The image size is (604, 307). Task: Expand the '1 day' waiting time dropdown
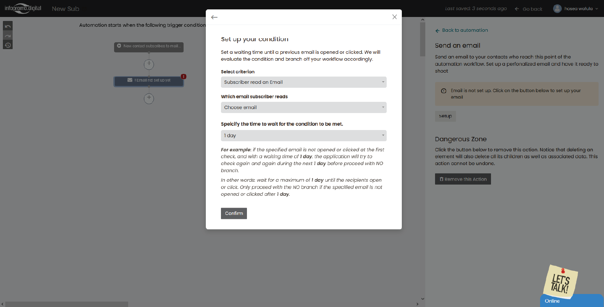pyautogui.click(x=304, y=136)
